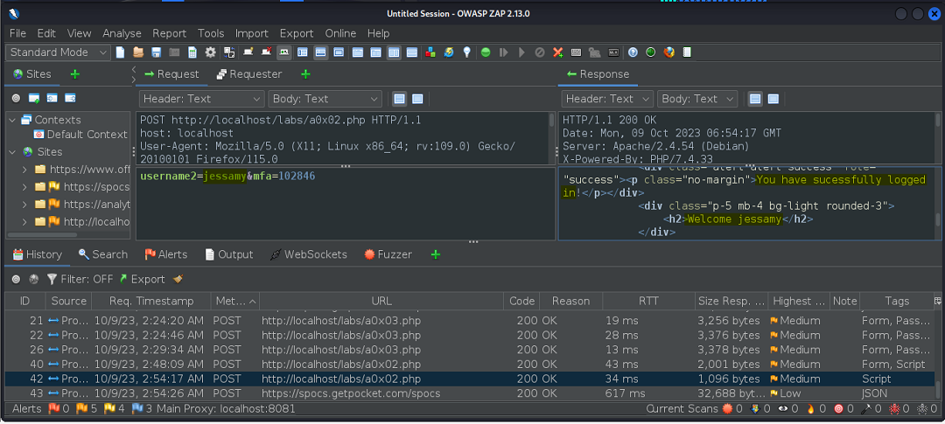Click red fire icon in Current Scans status bar

click(810, 408)
